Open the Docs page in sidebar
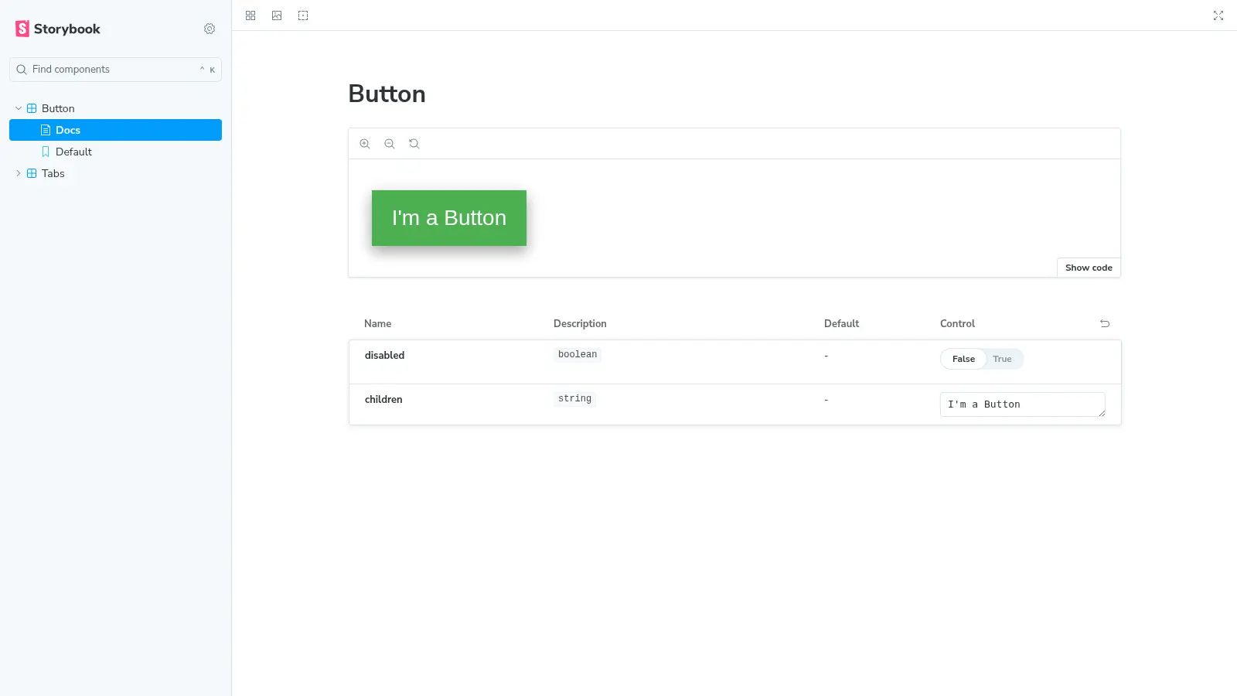The width and height of the screenshot is (1237, 696). [115, 130]
